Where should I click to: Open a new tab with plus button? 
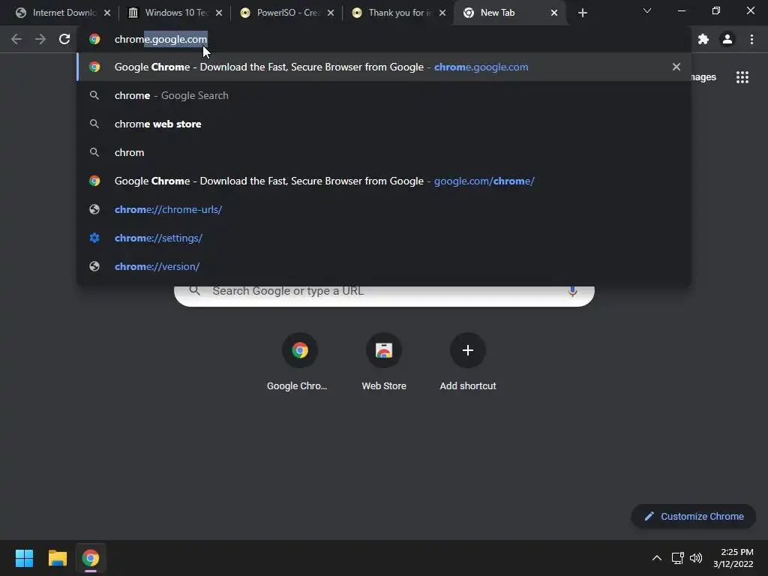pyautogui.click(x=582, y=13)
